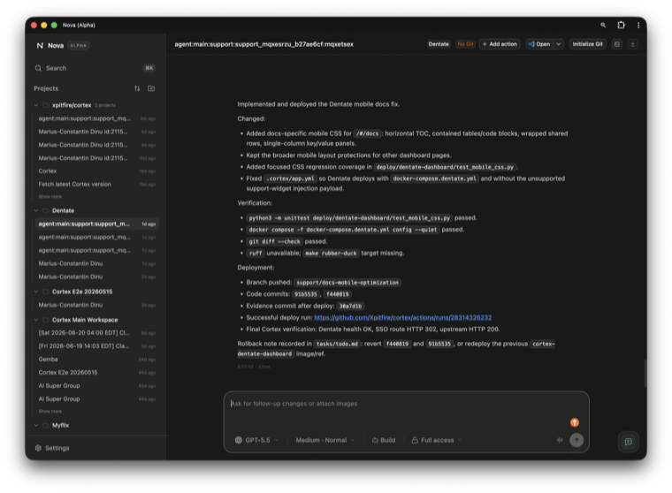Click the magnifier icon in the title bar
The height and width of the screenshot is (493, 672).
(603, 26)
